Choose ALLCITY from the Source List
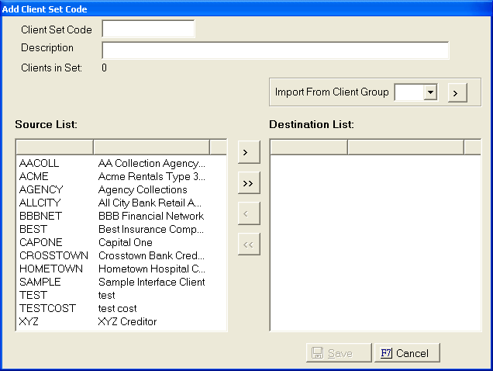The width and height of the screenshot is (493, 371). 40,203
